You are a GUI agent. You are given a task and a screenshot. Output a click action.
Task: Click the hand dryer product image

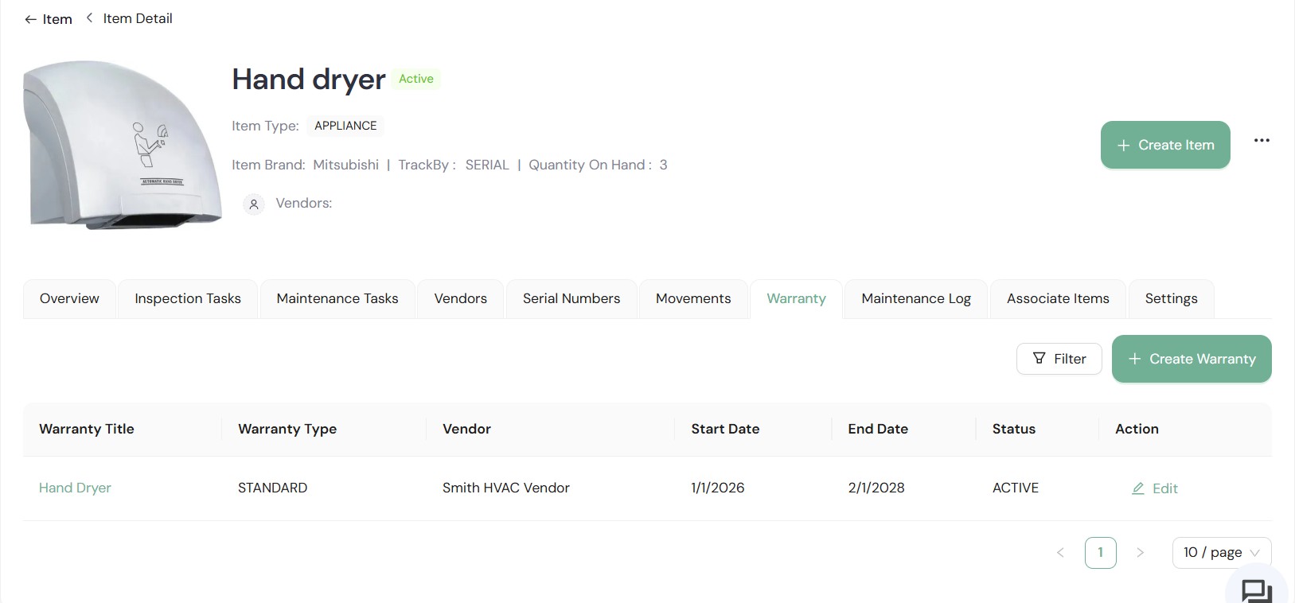[122, 145]
